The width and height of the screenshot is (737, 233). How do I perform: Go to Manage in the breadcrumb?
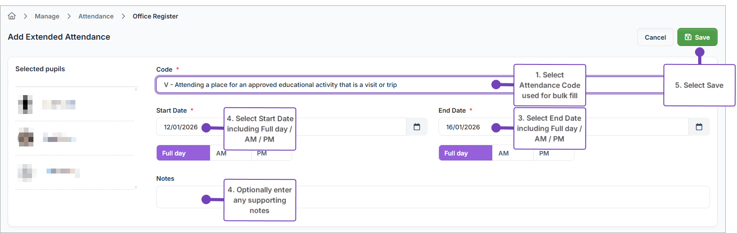click(x=47, y=16)
